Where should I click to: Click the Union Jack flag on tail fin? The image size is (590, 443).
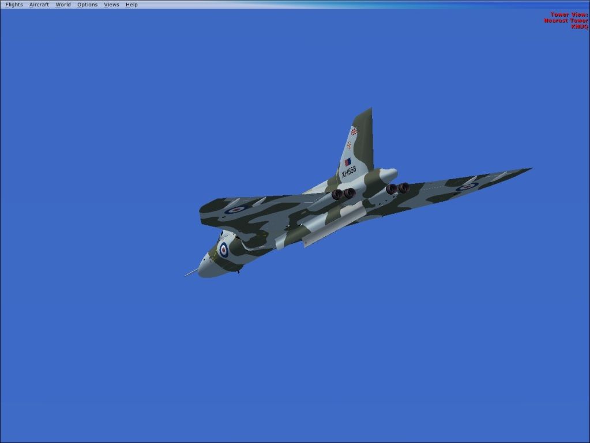[354, 131]
